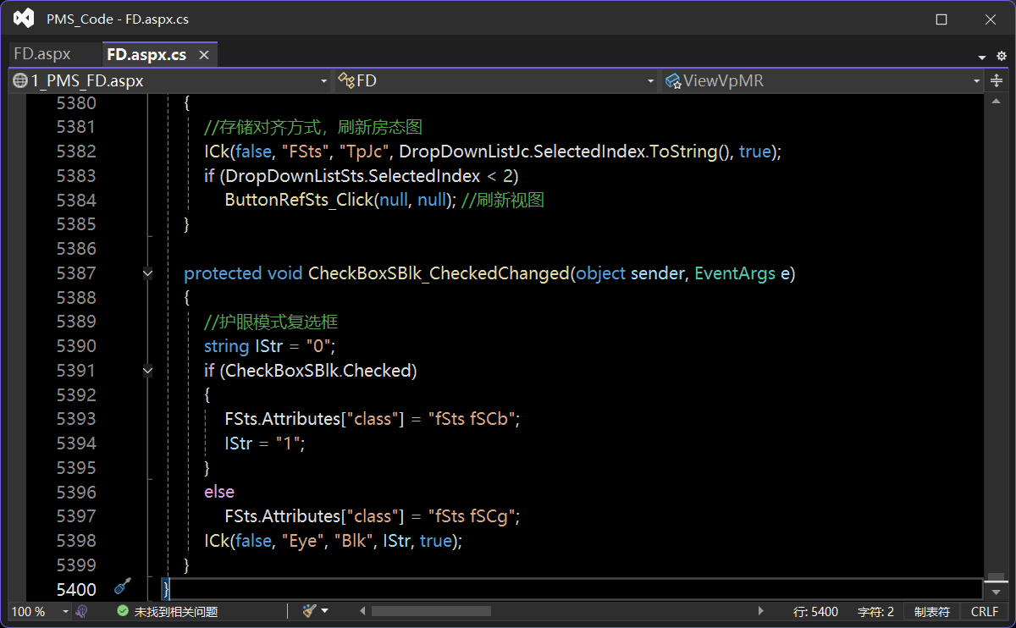1016x628 pixels.
Task: Click the code cleanup broom icon
Action: pyautogui.click(x=310, y=611)
